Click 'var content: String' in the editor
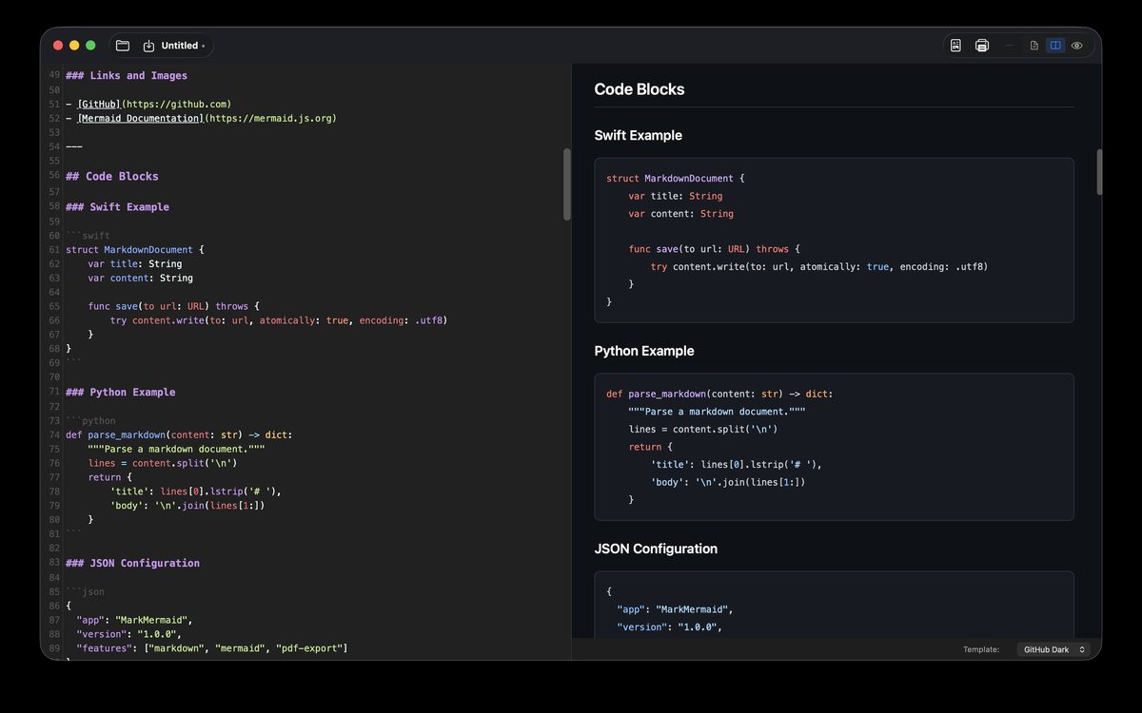The image size is (1142, 713). tap(141, 278)
